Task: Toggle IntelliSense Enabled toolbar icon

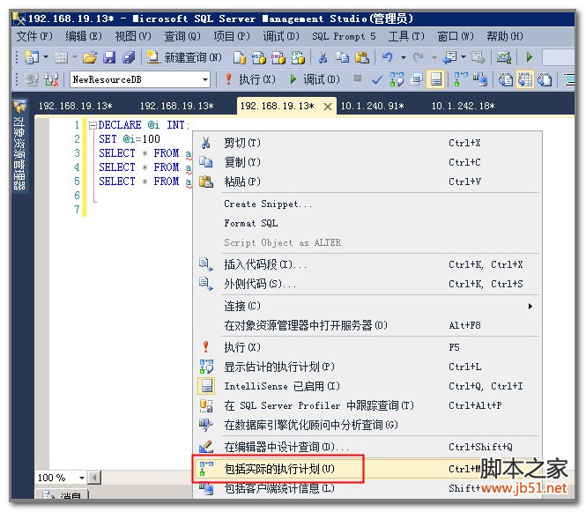Action: 435,79
